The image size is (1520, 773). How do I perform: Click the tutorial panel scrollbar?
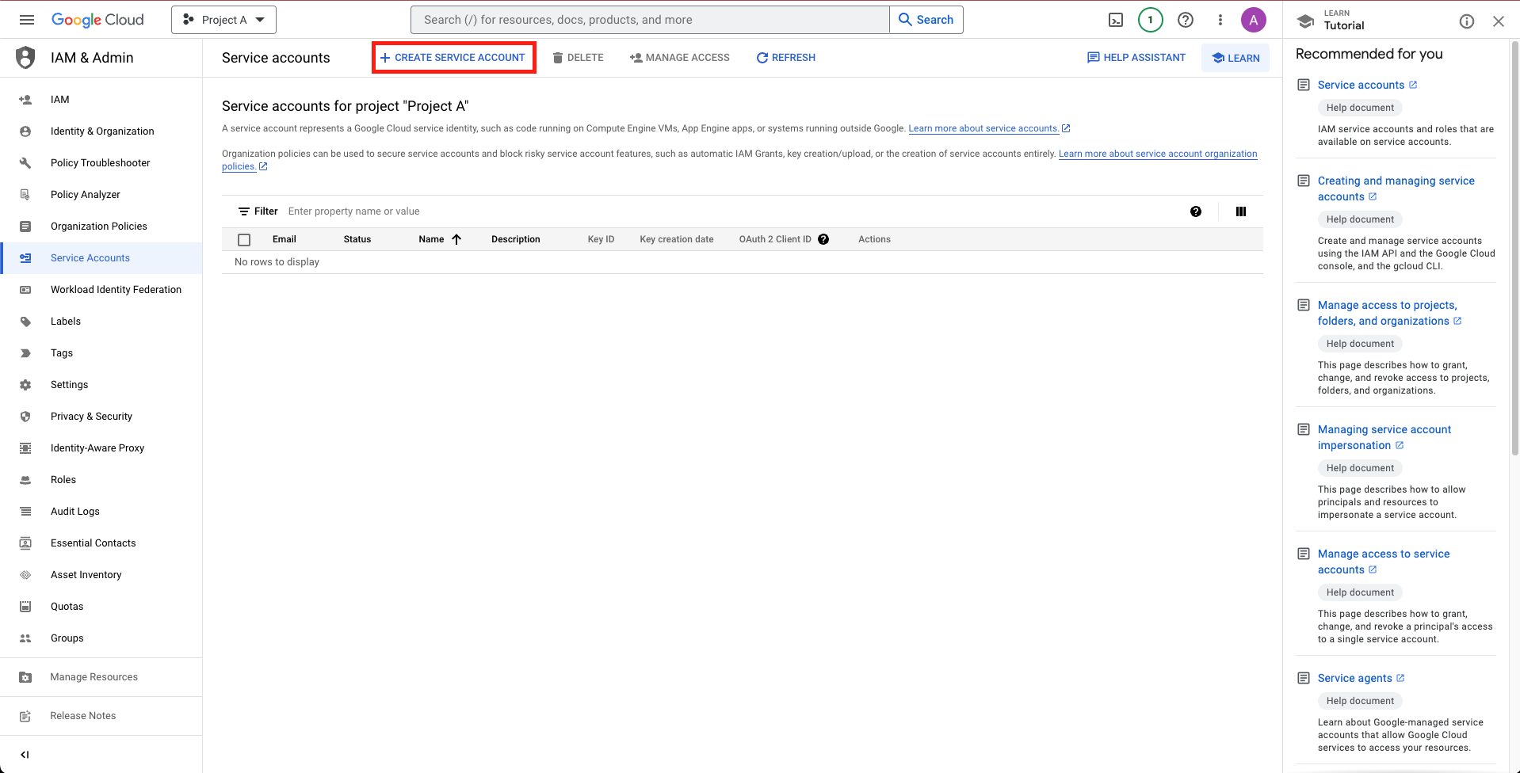pyautogui.click(x=1514, y=248)
